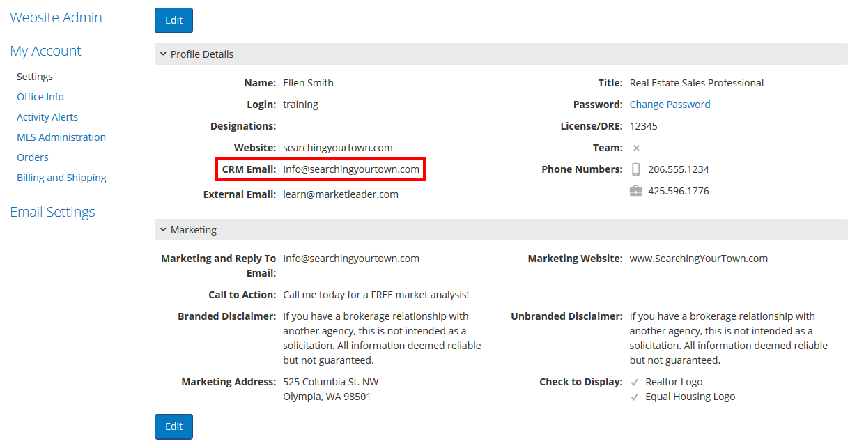Click the bottom Edit button
857x446 pixels.
point(173,426)
